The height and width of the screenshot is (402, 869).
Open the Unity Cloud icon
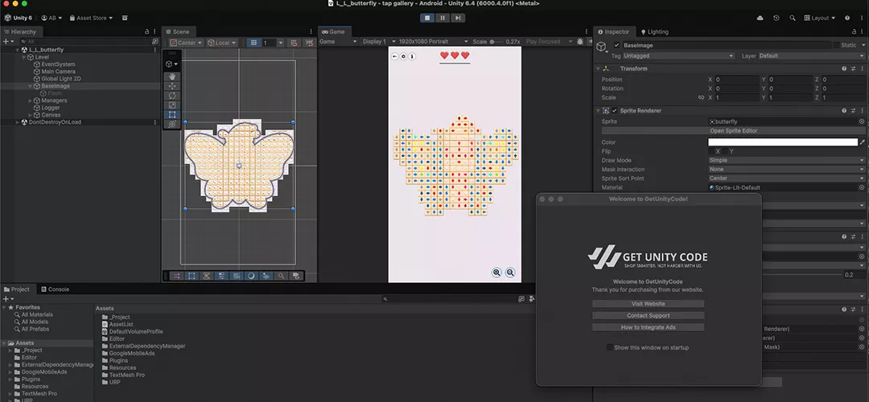point(760,18)
